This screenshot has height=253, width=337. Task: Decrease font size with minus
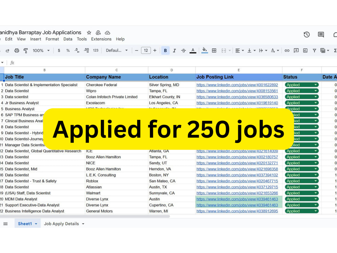click(x=136, y=51)
